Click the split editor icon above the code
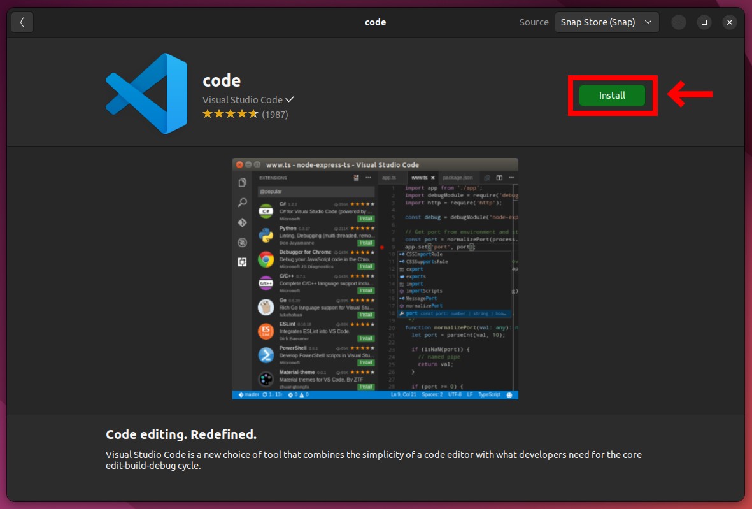Screen dimensions: 752x509 500,178
